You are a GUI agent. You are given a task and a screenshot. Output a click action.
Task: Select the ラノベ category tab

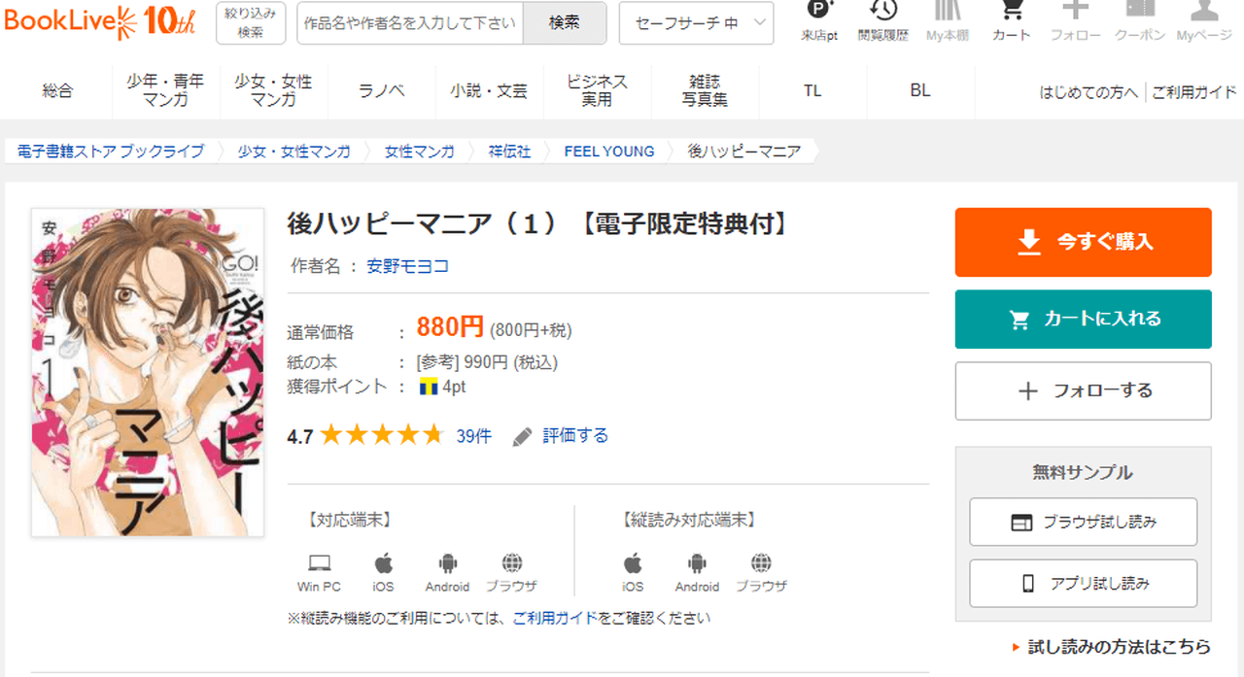click(381, 90)
